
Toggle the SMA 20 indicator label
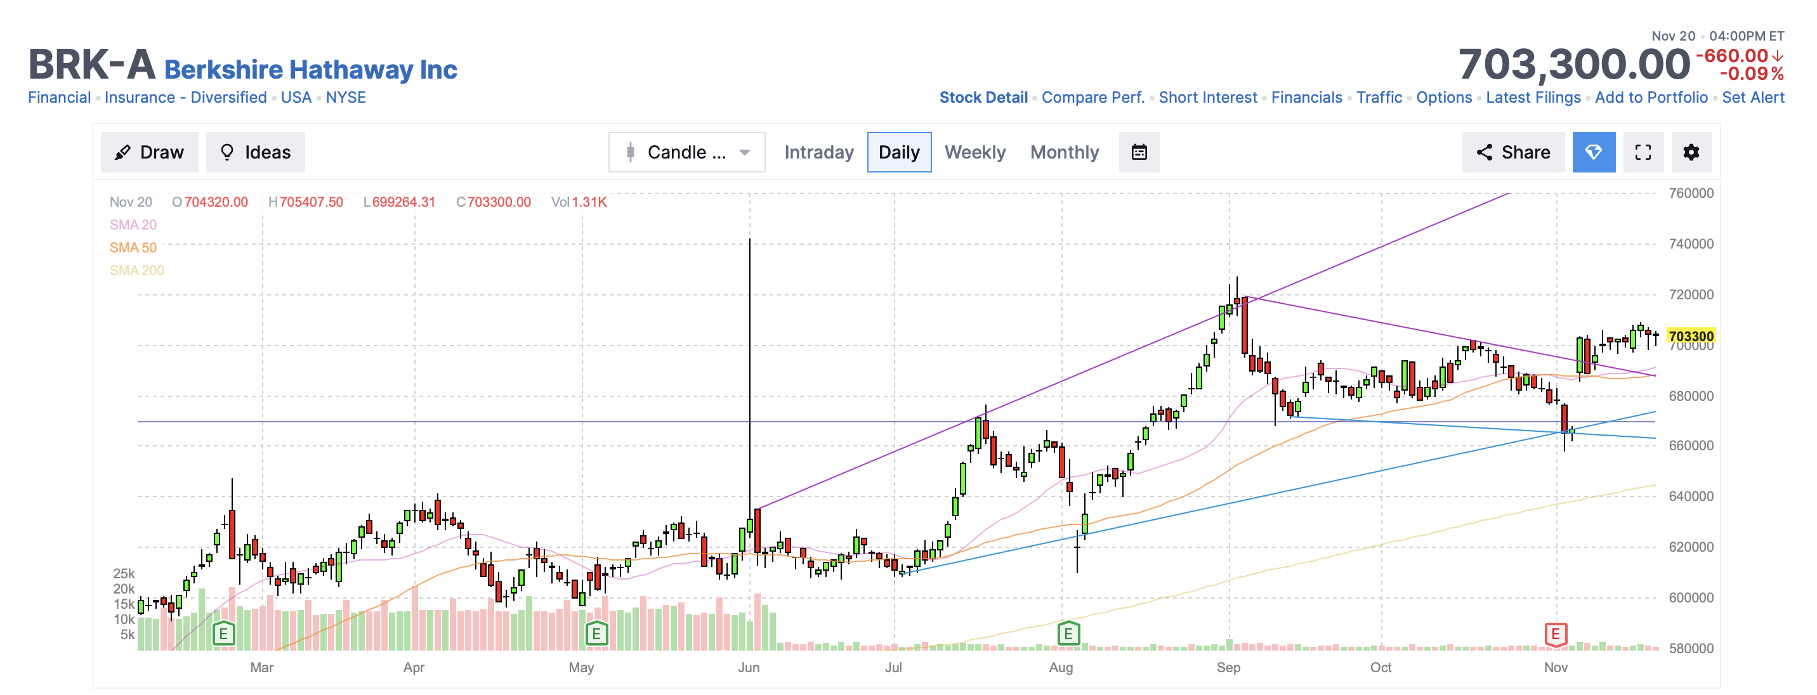pyautogui.click(x=133, y=225)
